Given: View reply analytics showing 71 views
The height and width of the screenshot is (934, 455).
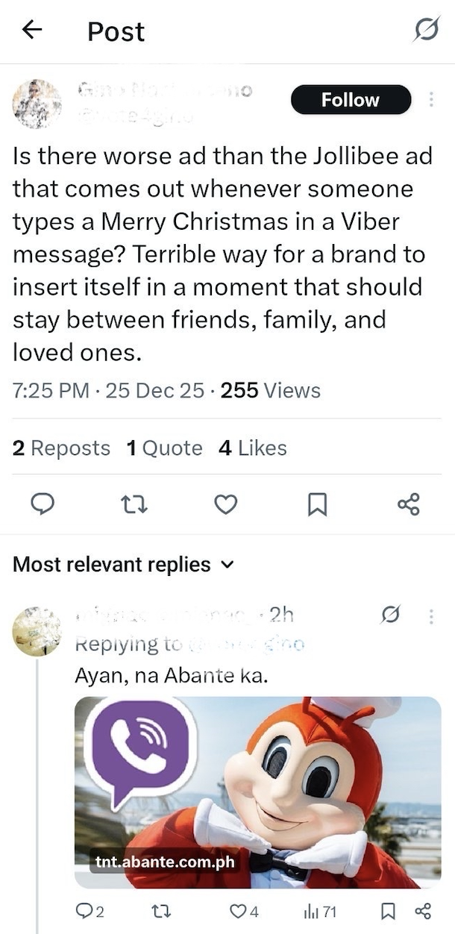Looking at the screenshot, I should [x=319, y=911].
